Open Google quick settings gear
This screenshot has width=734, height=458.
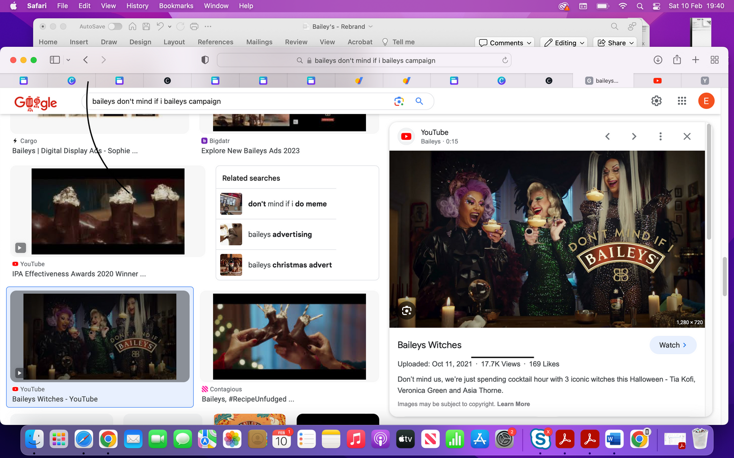(657, 101)
